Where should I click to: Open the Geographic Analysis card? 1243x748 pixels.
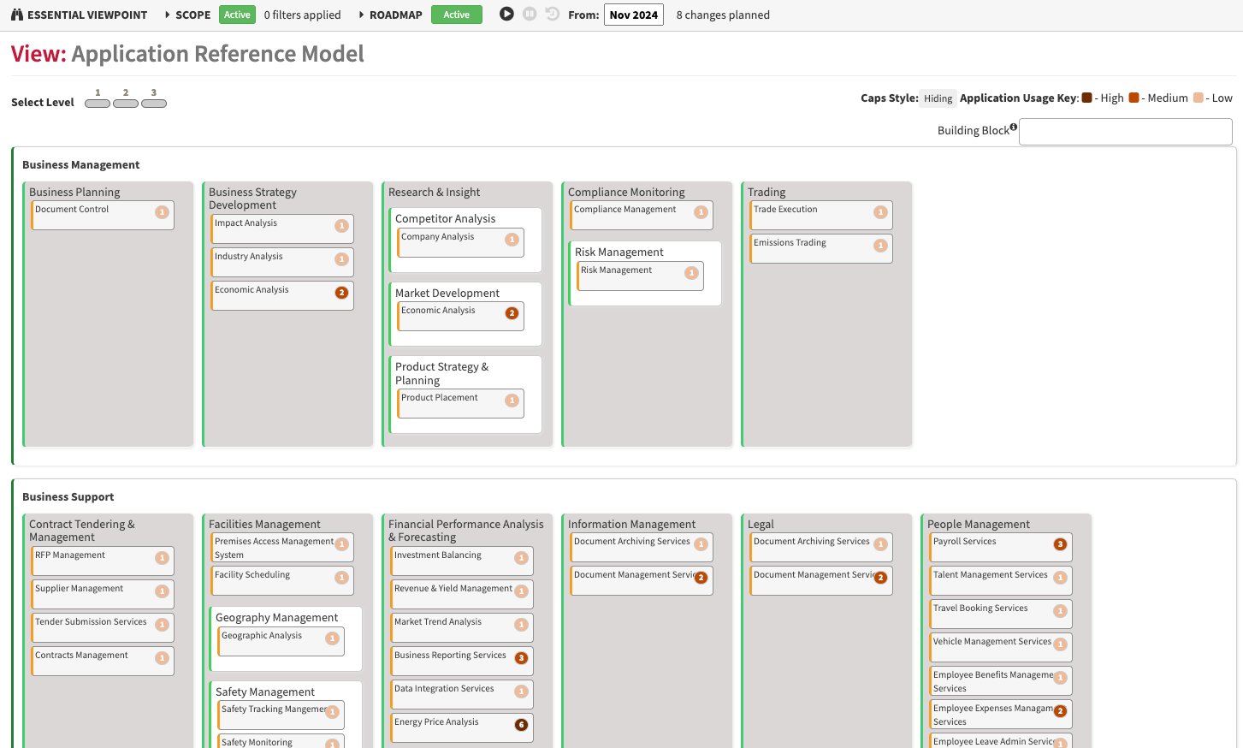[x=281, y=641]
